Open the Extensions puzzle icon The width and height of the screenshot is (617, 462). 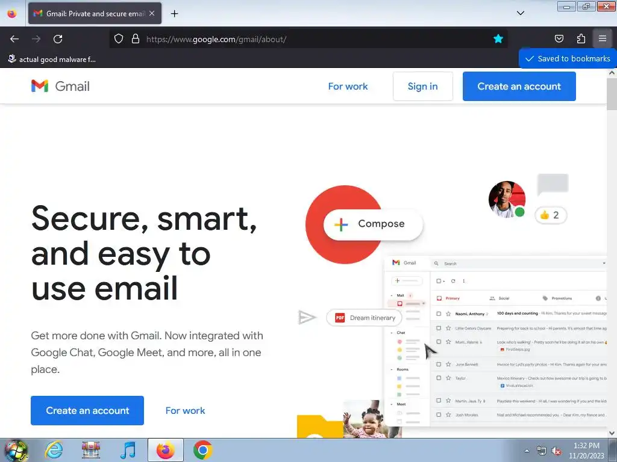[581, 38]
